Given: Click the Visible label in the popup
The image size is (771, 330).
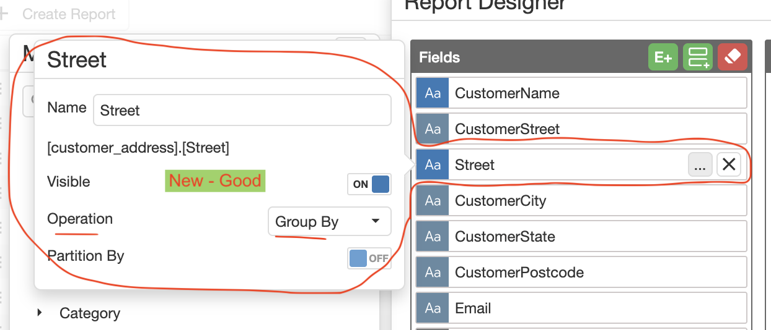Looking at the screenshot, I should 69,182.
